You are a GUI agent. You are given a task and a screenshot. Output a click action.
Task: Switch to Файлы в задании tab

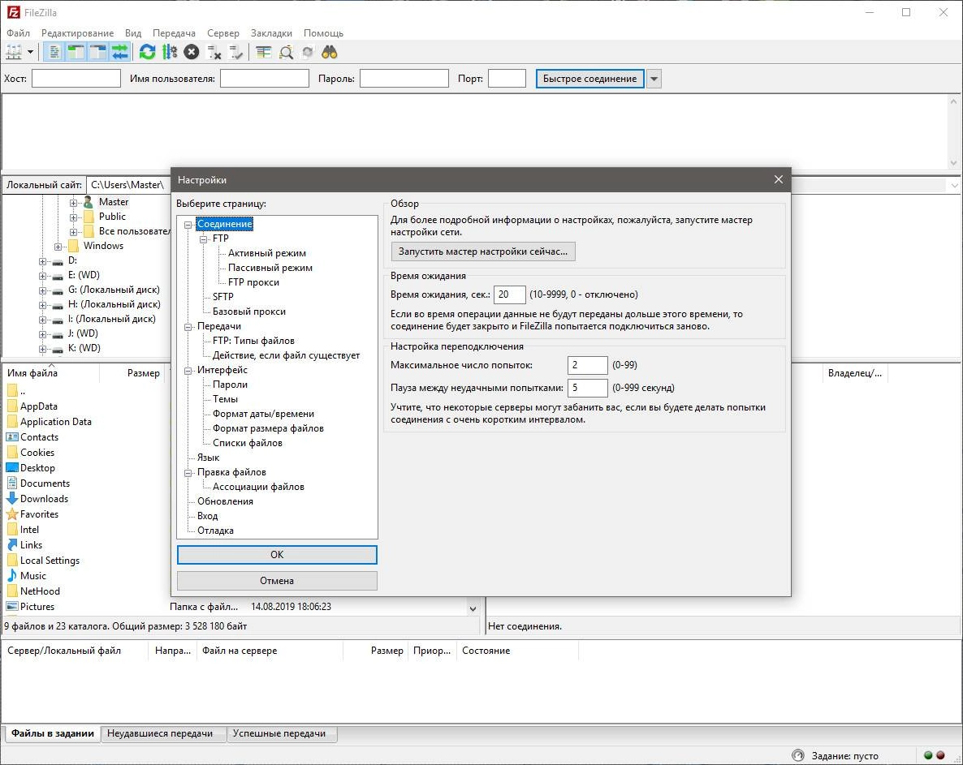pyautogui.click(x=53, y=733)
